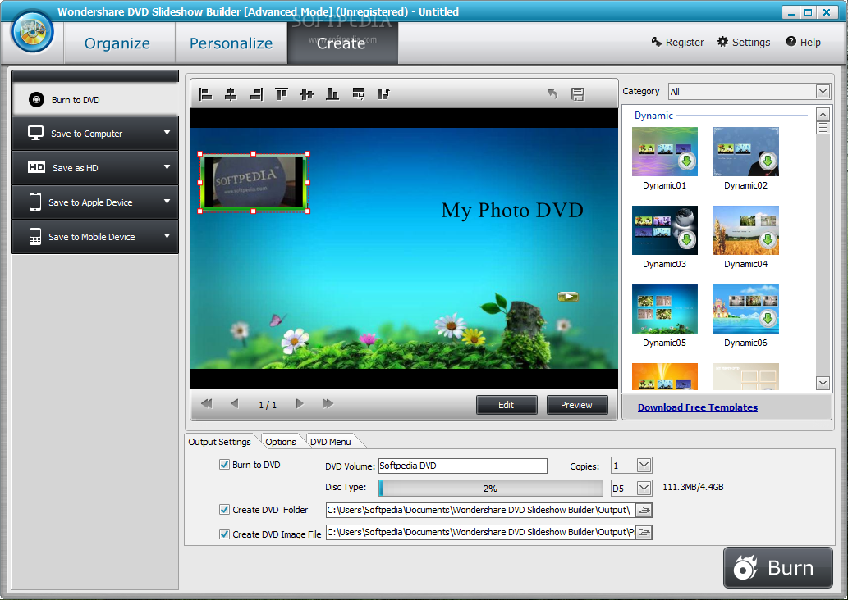The height and width of the screenshot is (600, 848).
Task: Expand the Save to Computer dropdown arrow
Action: [167, 133]
